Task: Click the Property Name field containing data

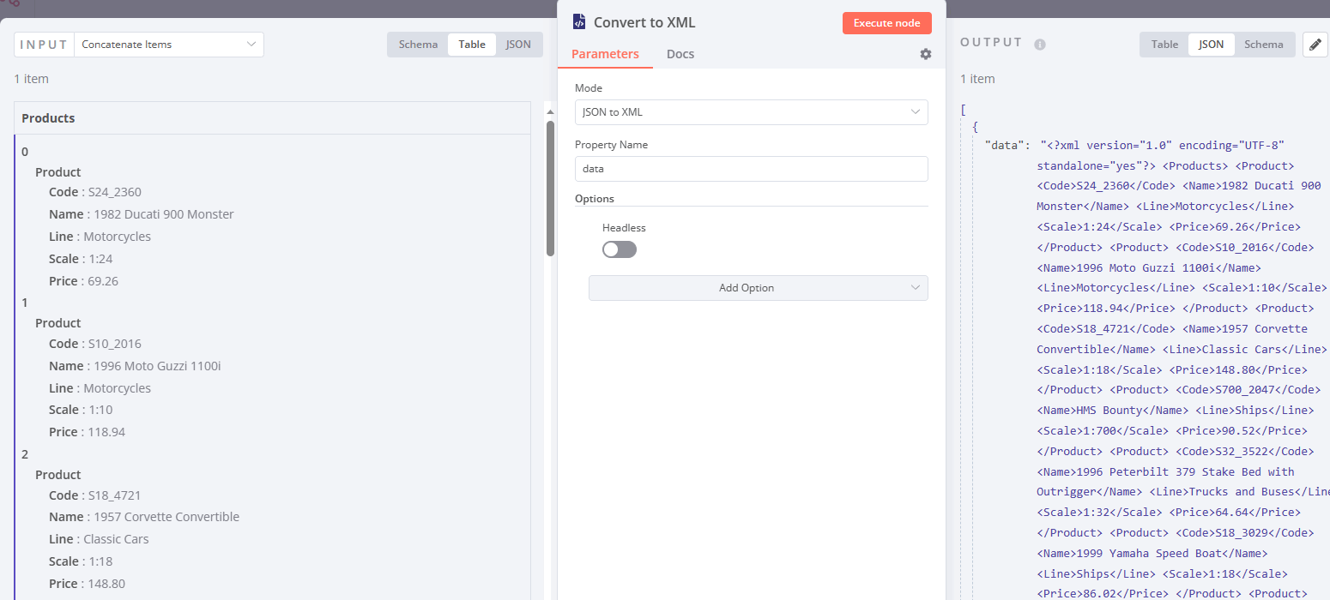Action: click(x=751, y=168)
